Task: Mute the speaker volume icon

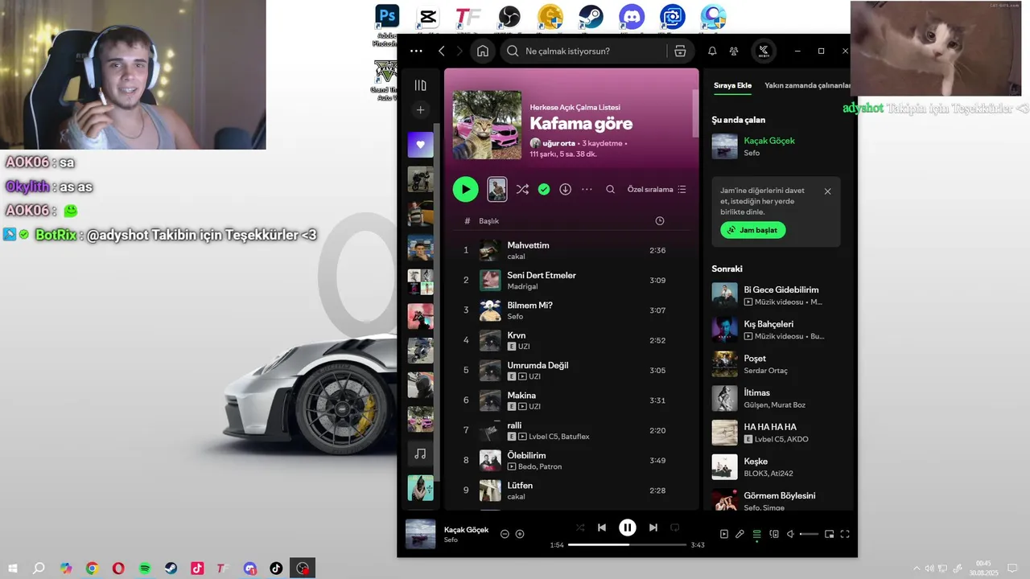Action: [790, 534]
